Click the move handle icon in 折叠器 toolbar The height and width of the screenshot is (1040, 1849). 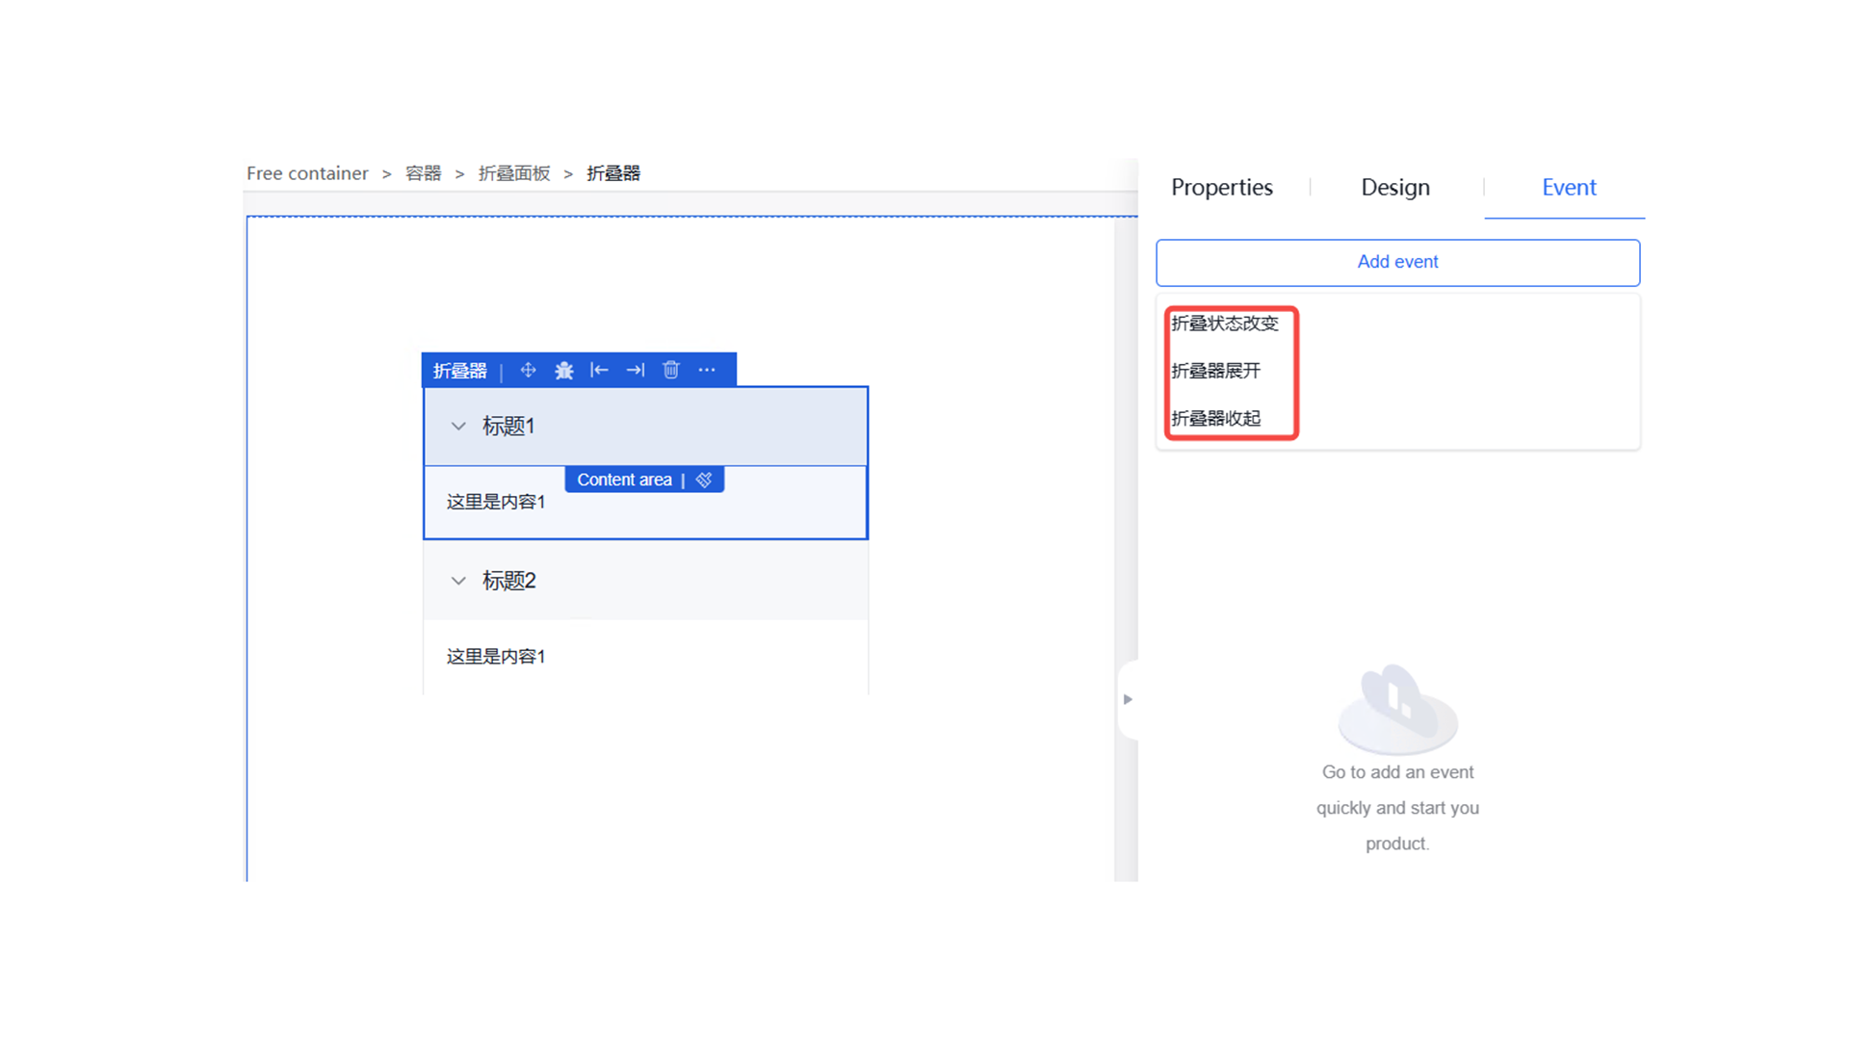(528, 371)
